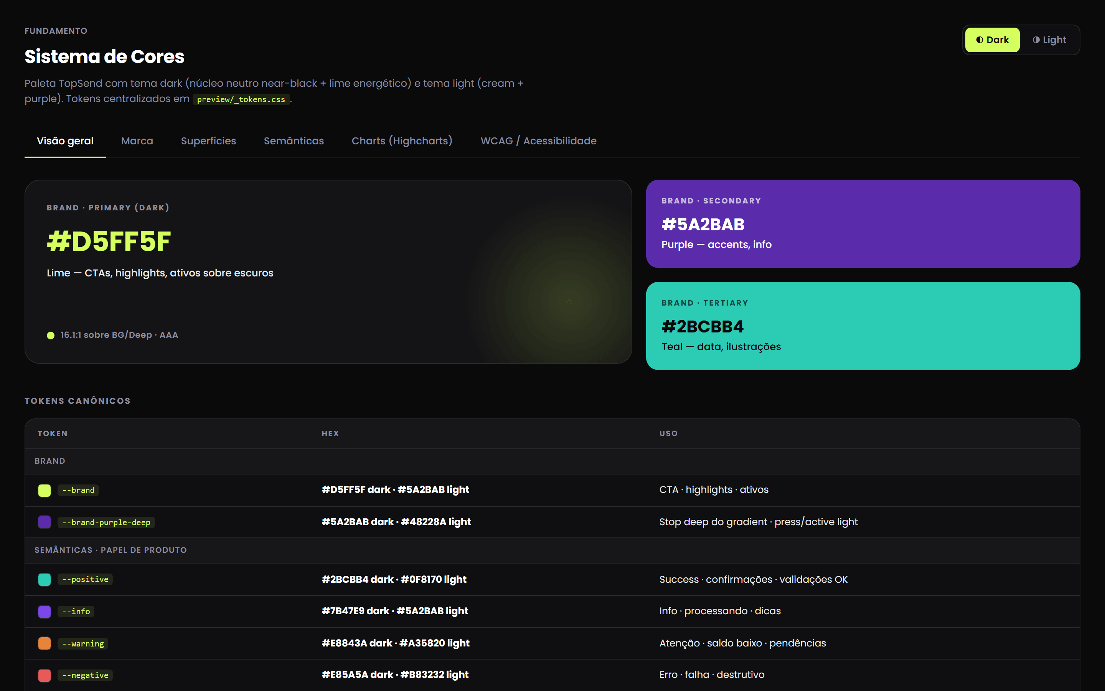Viewport: 1105px width, 691px height.
Task: Click hex value '#7B47E9 dark · #5A2BAB light'
Action: pos(395,611)
